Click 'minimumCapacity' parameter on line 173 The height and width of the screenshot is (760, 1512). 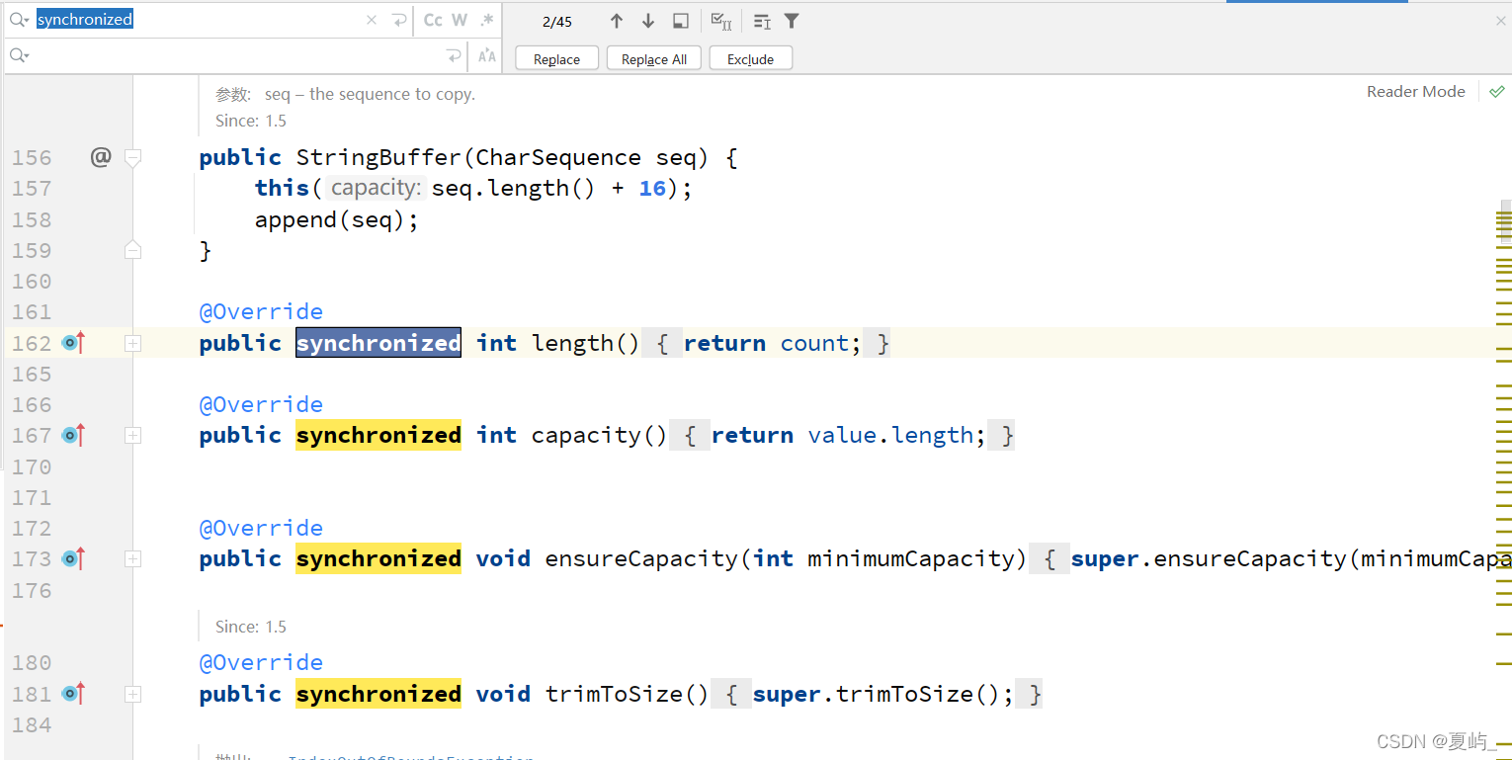pos(910,558)
